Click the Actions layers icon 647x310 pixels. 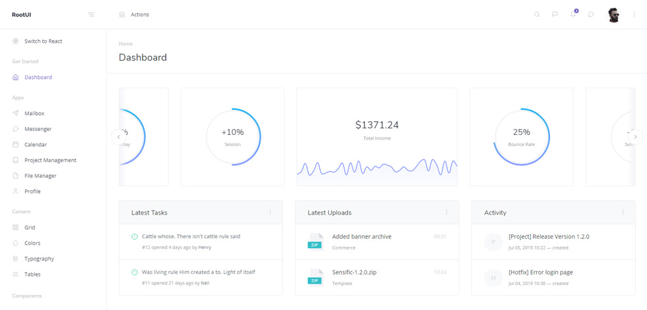pos(121,14)
